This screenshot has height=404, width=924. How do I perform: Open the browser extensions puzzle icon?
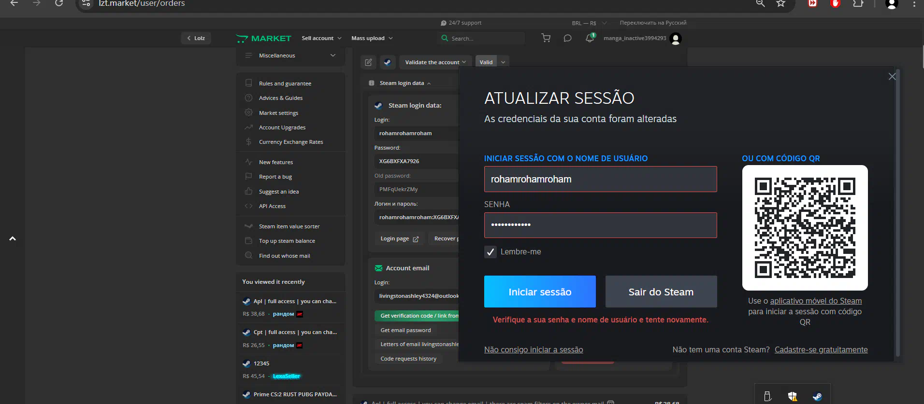[858, 3]
